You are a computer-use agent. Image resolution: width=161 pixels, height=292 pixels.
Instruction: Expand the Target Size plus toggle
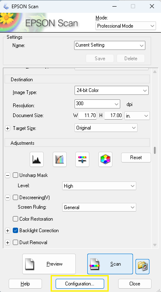pyautogui.click(x=7, y=129)
